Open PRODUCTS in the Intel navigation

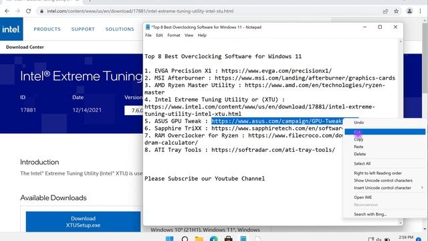[47, 29]
